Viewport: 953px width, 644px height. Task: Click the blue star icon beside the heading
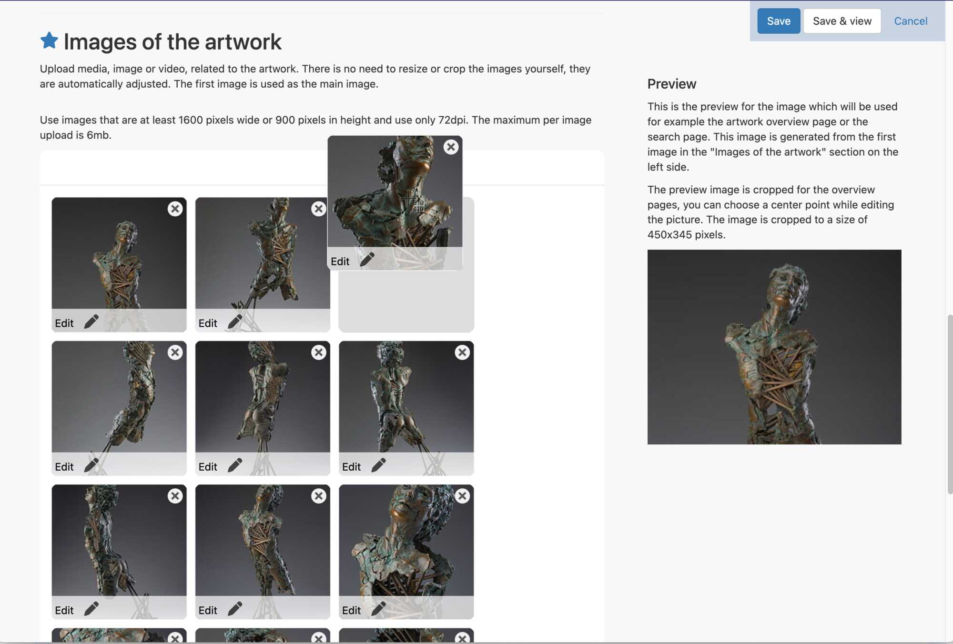click(49, 40)
